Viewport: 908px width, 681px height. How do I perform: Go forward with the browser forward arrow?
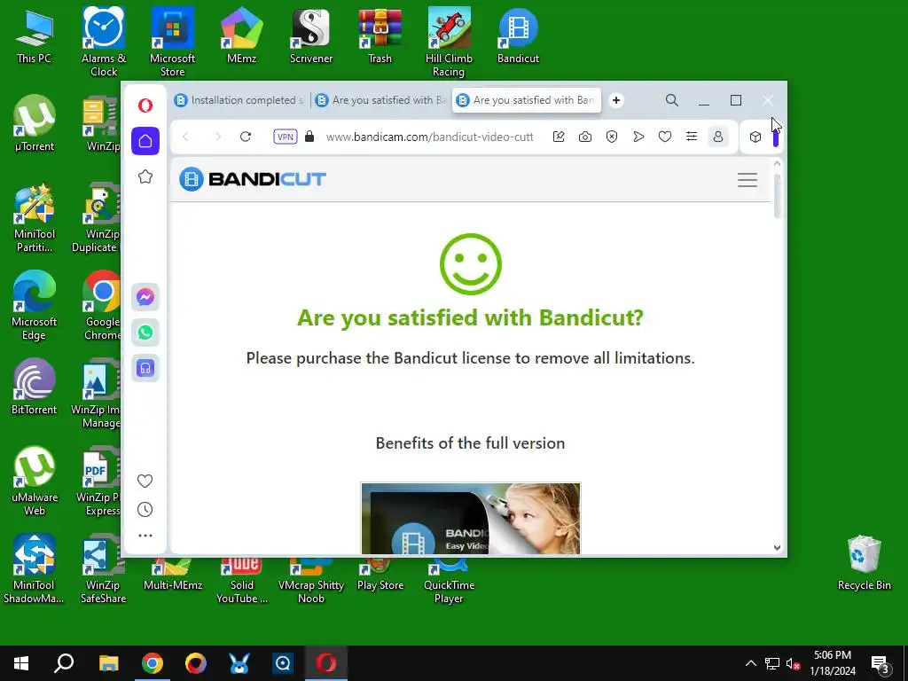218,137
